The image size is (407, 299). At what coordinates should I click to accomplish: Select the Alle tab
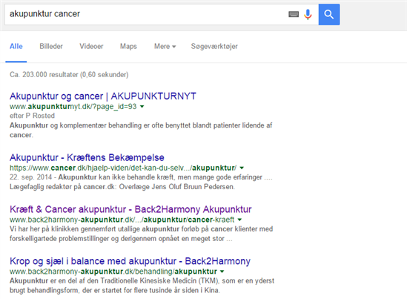[x=16, y=46]
